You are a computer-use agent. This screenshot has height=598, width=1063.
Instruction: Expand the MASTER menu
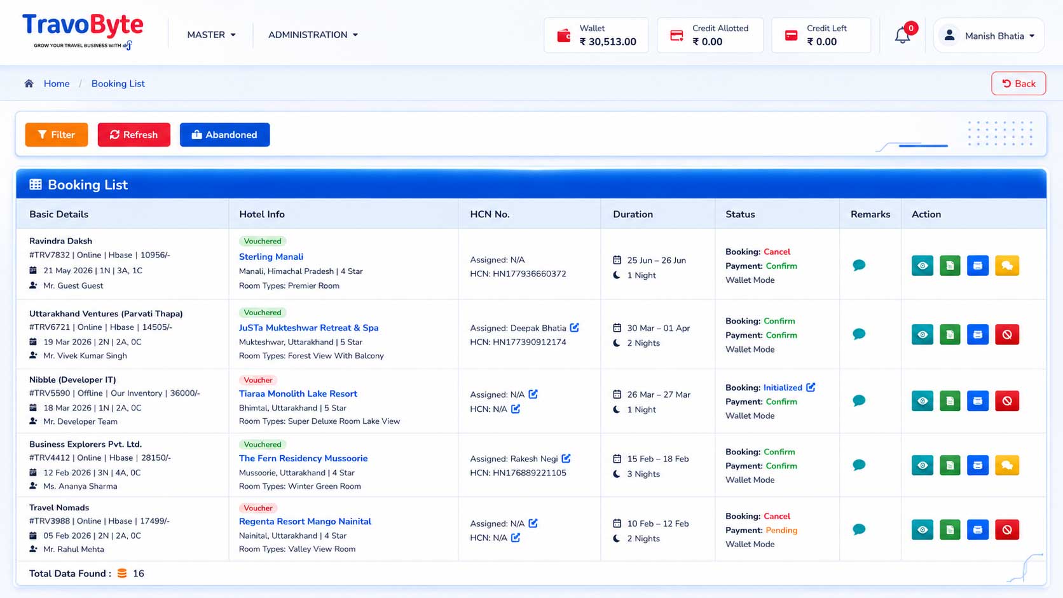(x=212, y=35)
